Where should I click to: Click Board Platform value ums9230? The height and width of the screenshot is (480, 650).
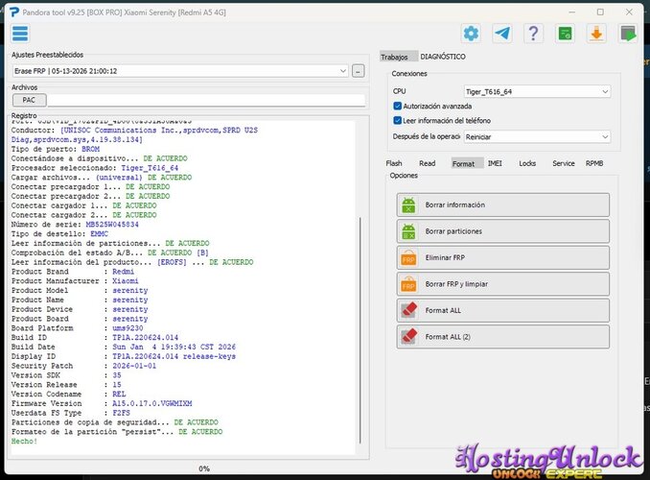click(x=128, y=327)
